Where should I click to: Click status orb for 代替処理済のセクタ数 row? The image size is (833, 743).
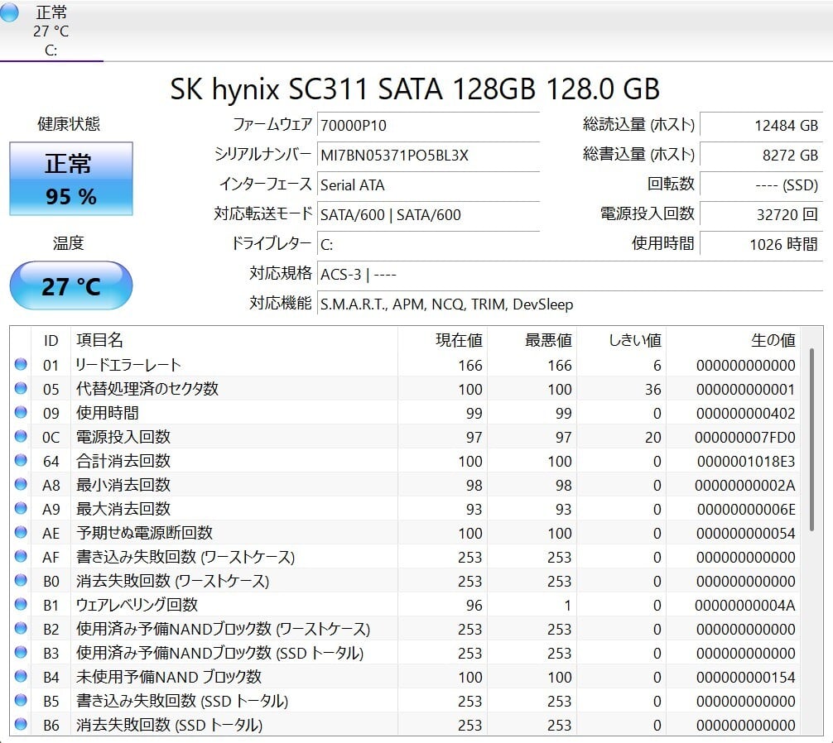tap(21, 389)
